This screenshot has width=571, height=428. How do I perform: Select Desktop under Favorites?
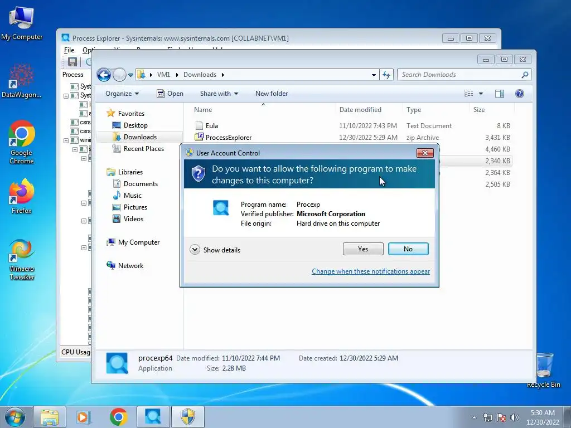tap(136, 125)
